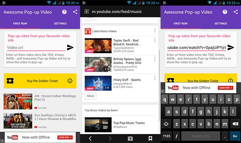Tap Buy the Golden Ticket button in left screen
The image size is (241, 143).
pos(40,81)
